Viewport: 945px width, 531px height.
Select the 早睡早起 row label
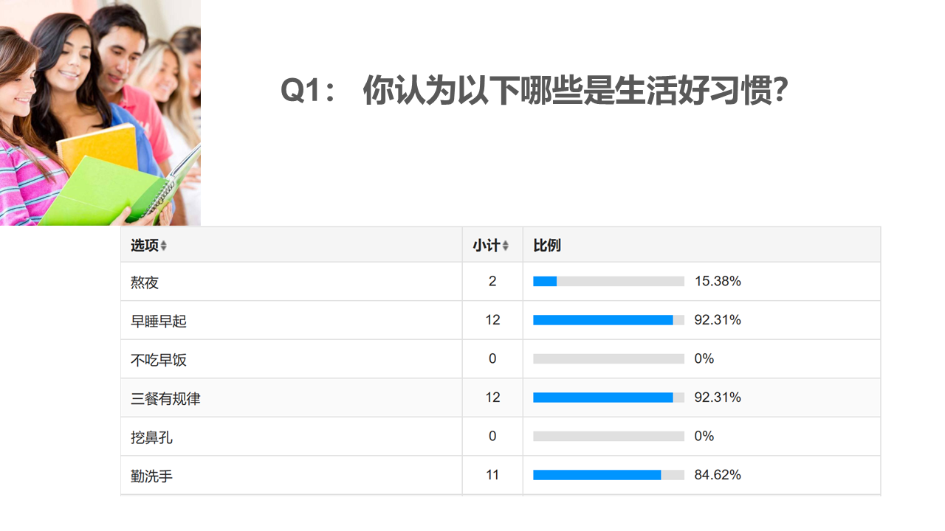(159, 321)
